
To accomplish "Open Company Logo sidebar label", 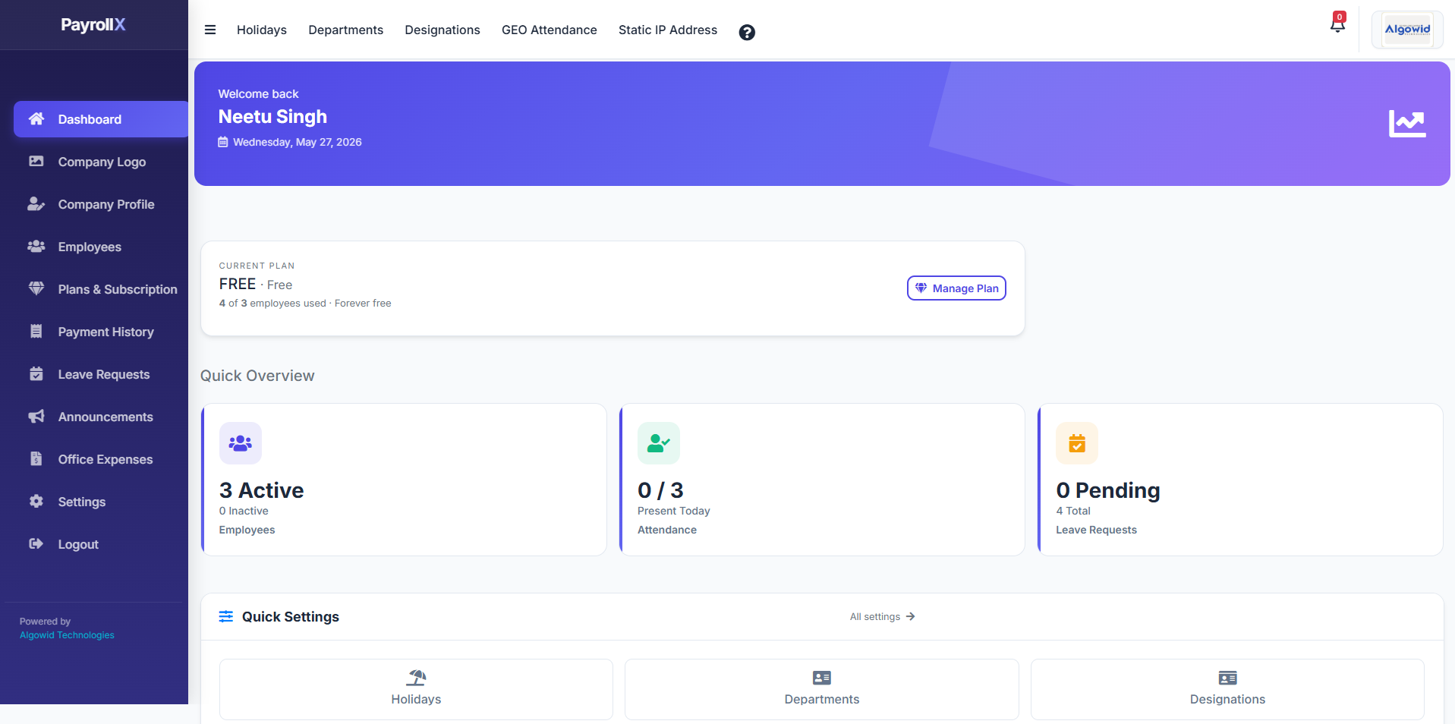I will tap(102, 162).
